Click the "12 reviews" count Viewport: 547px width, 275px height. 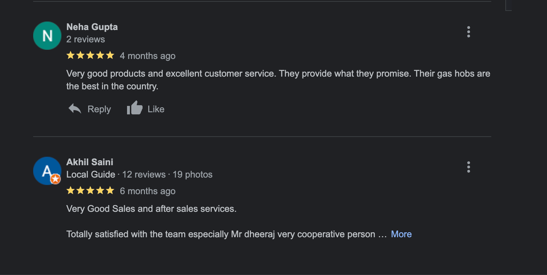click(x=144, y=174)
